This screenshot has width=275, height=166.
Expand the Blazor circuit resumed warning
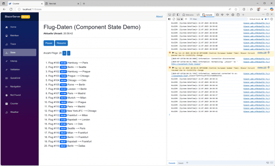(173, 67)
